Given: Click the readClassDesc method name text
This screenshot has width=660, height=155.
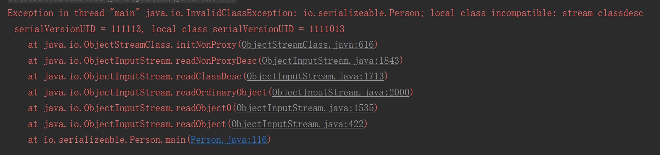Looking at the screenshot, I should coord(208,76).
